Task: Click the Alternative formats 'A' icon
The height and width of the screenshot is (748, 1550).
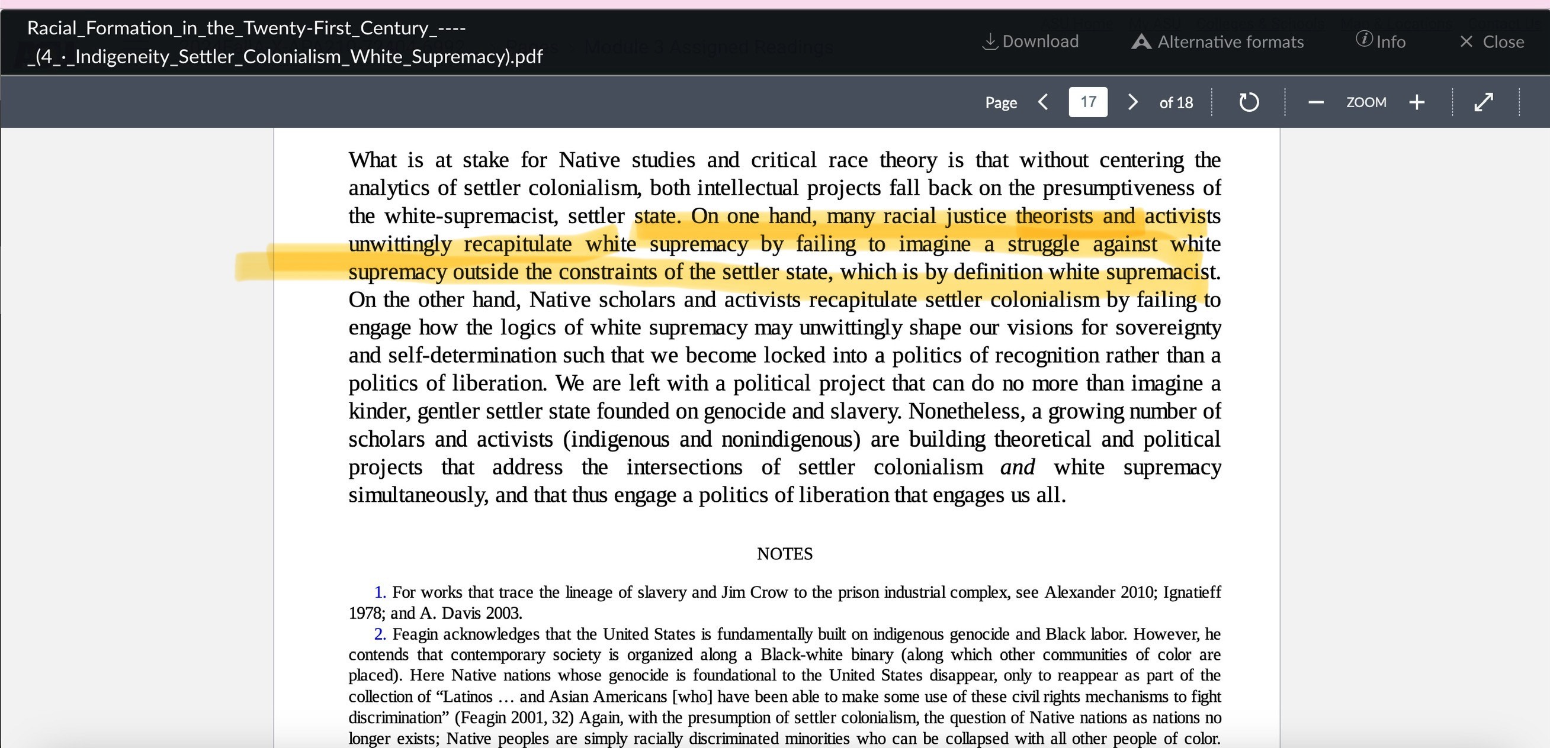Action: tap(1141, 41)
